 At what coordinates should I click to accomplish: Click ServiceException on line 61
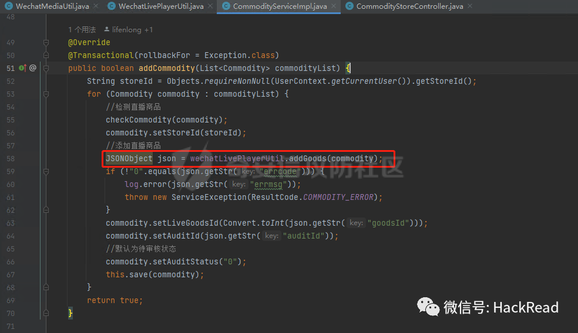[x=209, y=197]
